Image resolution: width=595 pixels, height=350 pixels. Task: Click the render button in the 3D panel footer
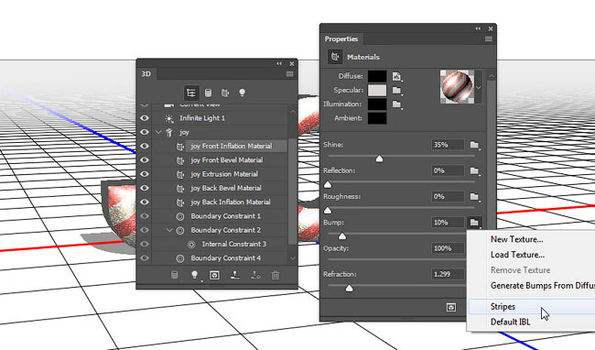pyautogui.click(x=214, y=275)
